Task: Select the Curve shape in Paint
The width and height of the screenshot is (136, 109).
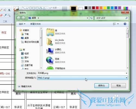Action: (x=27, y=8)
